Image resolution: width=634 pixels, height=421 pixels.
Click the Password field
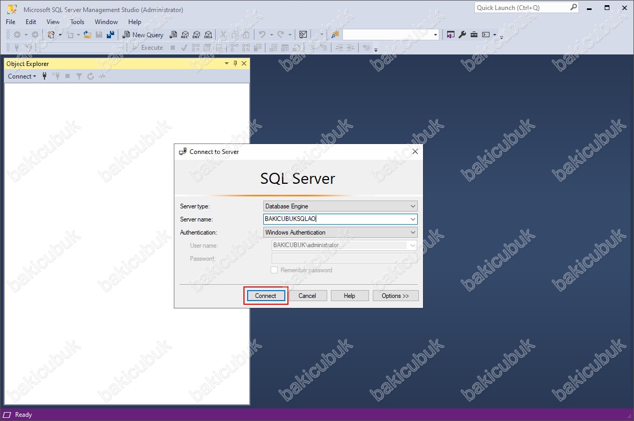[344, 259]
